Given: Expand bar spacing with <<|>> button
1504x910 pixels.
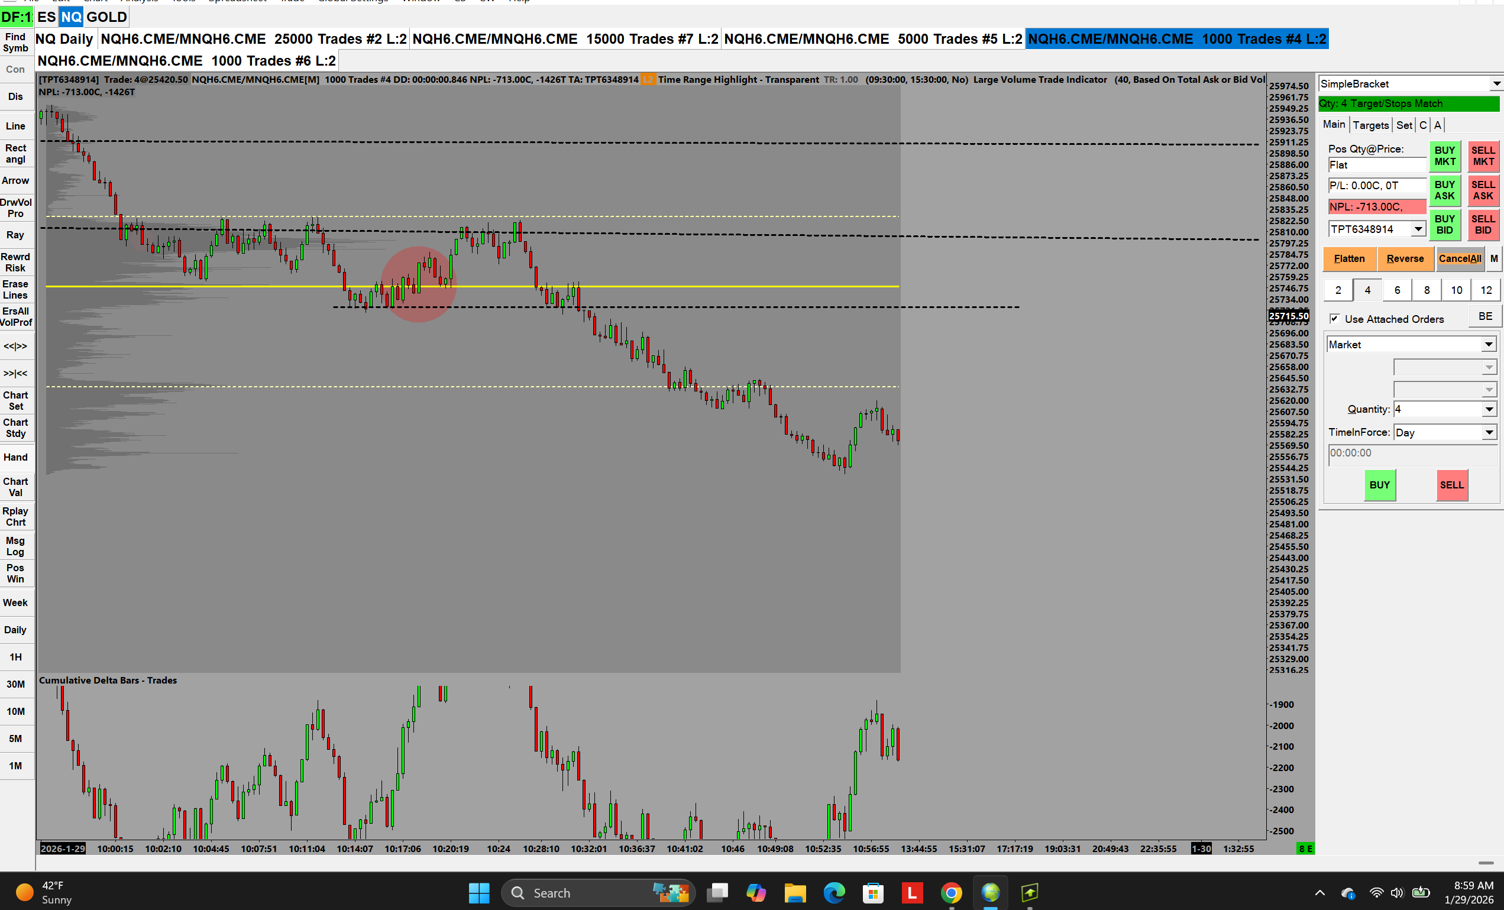Looking at the screenshot, I should pyautogui.click(x=17, y=346).
